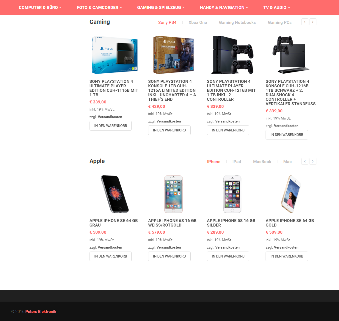The image size is (339, 321).
Task: Switch to the Xbox One tab
Action: pos(198,22)
